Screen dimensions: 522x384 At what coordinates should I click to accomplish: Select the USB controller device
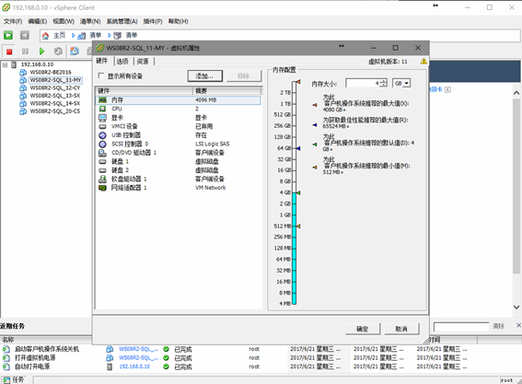(178, 134)
